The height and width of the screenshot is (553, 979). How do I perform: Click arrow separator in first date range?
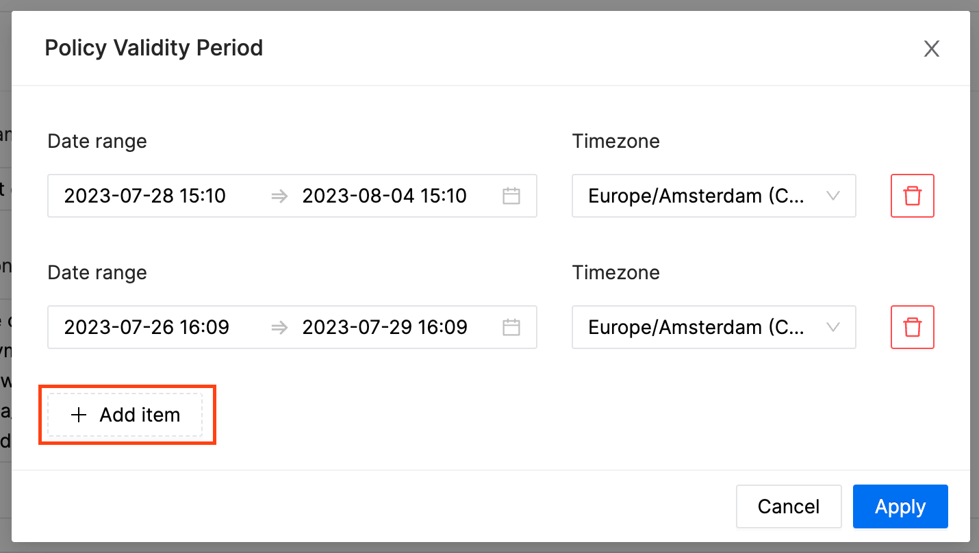[279, 196]
